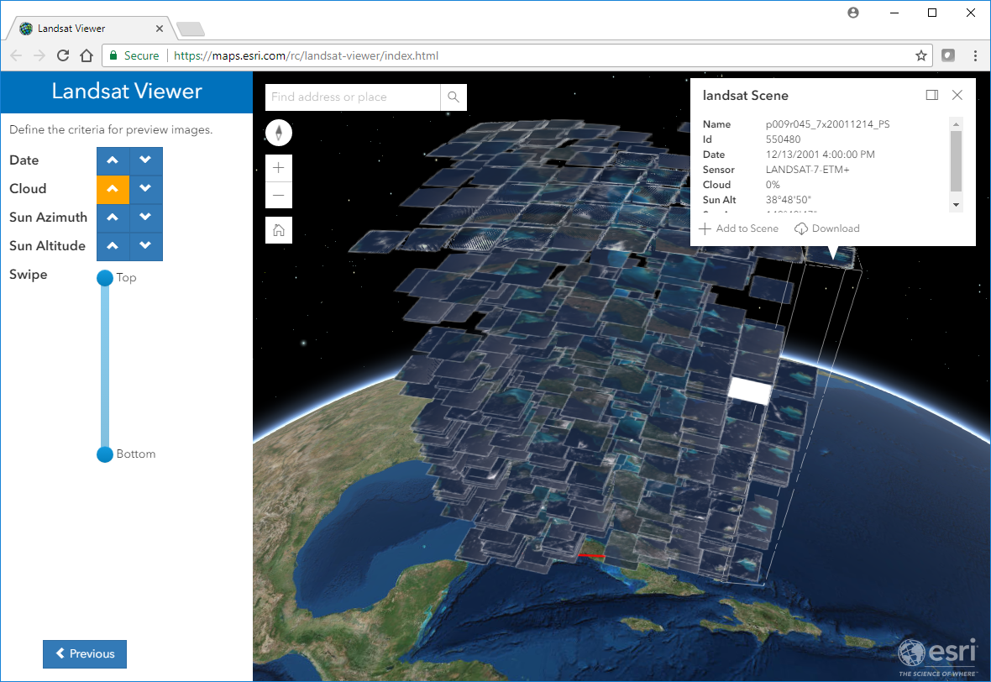Screen dimensions: 991x682
Task: Sort by Sun Azimuth descending arrow
Action: (146, 218)
